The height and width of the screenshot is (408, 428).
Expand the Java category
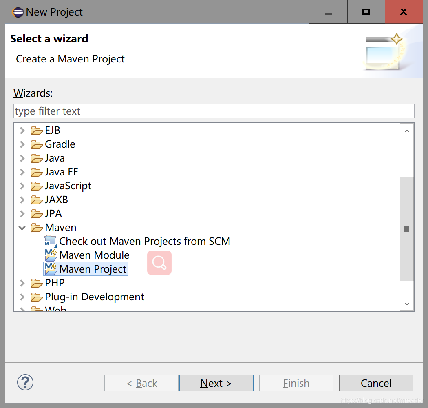click(22, 158)
